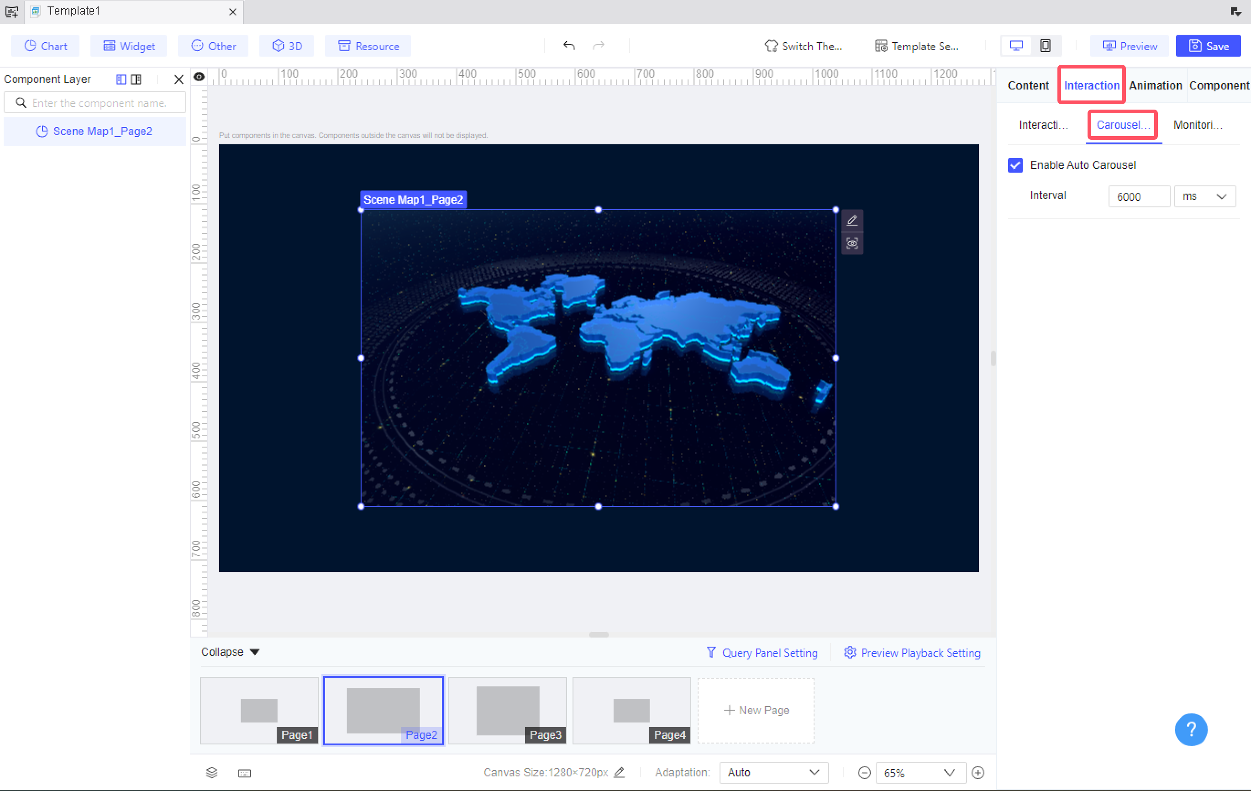Select the Page4 thumbnail
Screen dimensions: 1251x791
632,710
